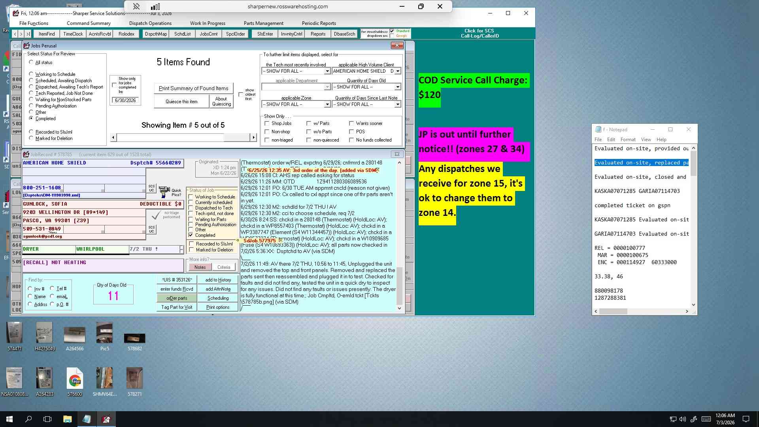The image size is (759, 427).
Task: Click the add to History button
Action: [218, 280]
